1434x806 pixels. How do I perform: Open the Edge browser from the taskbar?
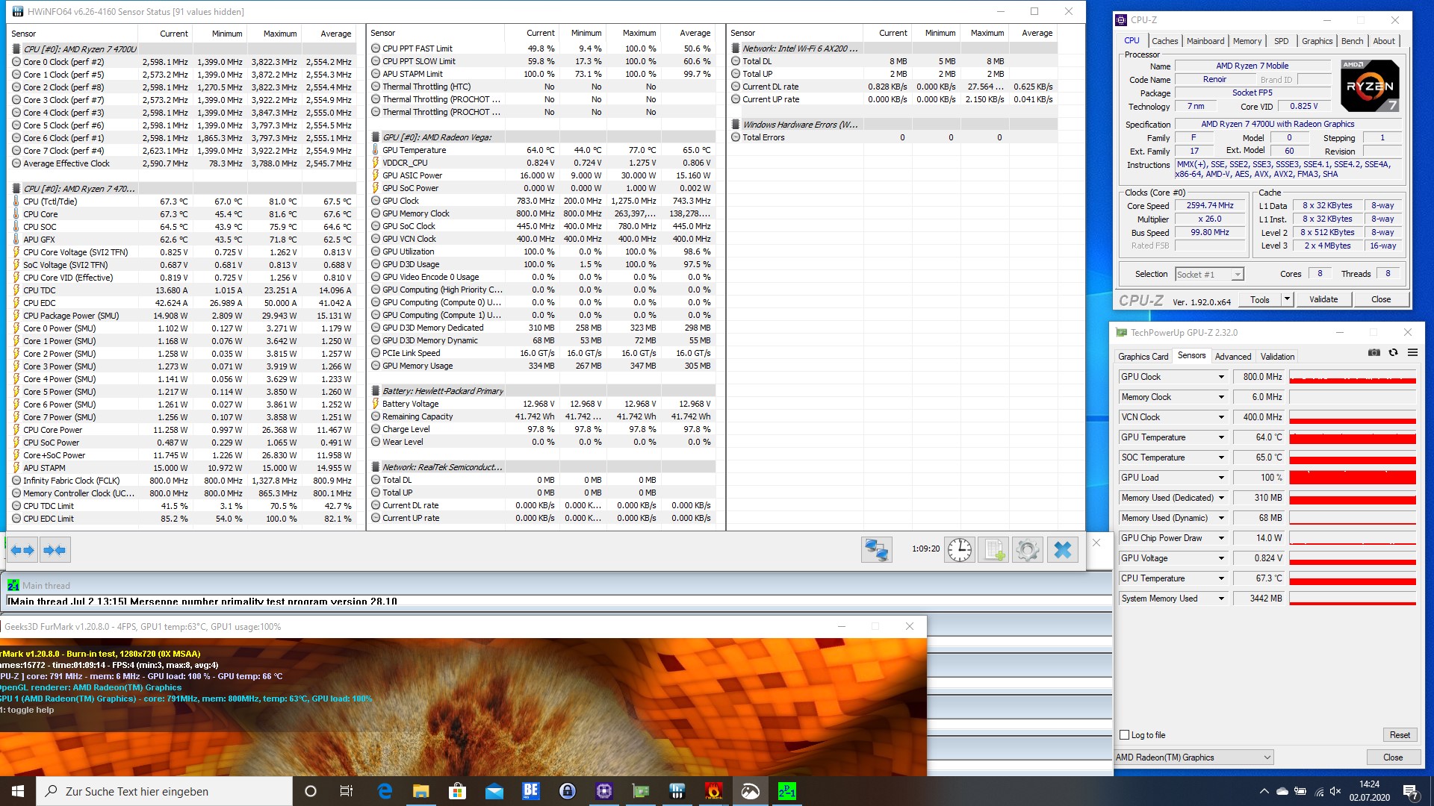point(385,791)
